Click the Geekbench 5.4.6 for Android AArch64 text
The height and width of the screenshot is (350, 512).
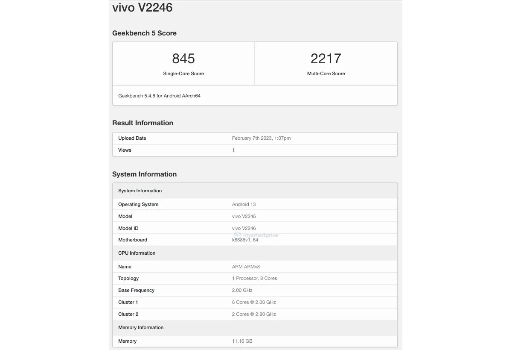click(x=159, y=96)
